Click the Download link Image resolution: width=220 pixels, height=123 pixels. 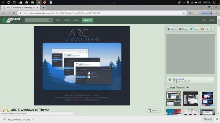(x=178, y=79)
